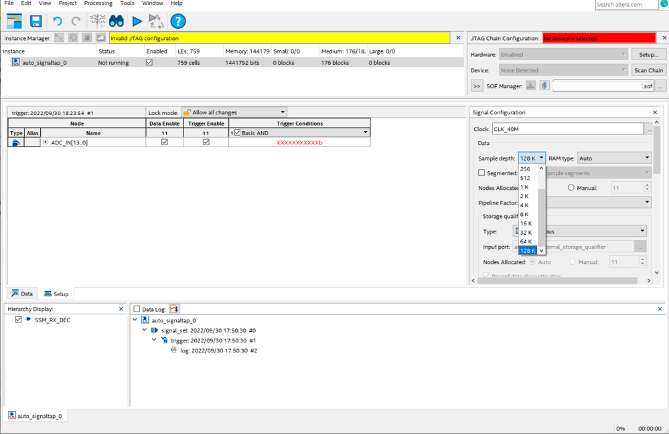Select 16 K in sample depth list
Screen dimensions: 669x434
(526, 223)
